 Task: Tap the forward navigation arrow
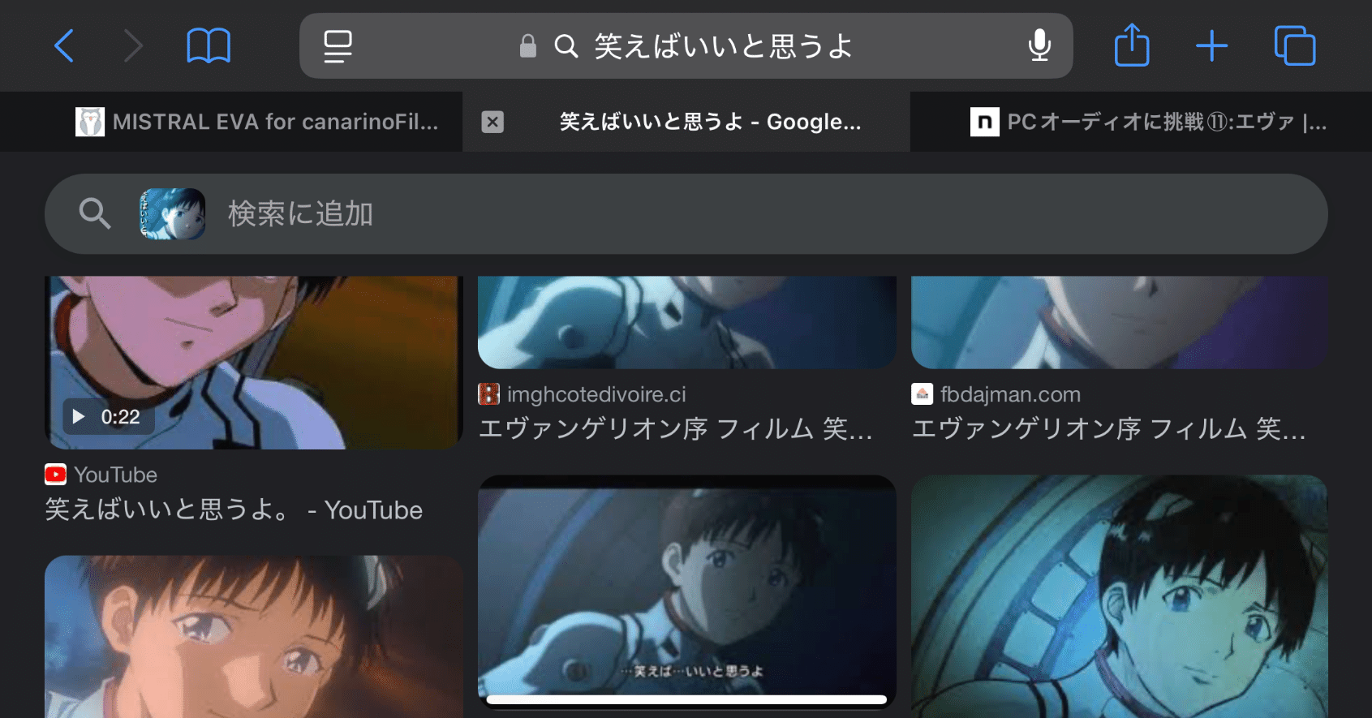click(133, 45)
